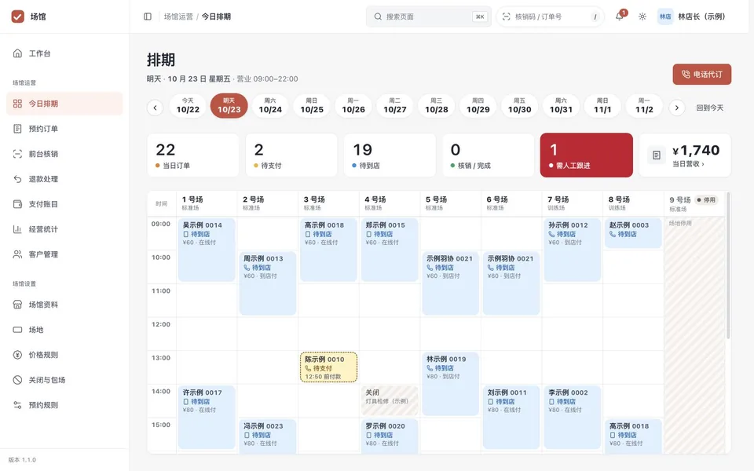Screen dimensions: 754x471
Task: Click the 电话代订 button
Action: [702, 75]
